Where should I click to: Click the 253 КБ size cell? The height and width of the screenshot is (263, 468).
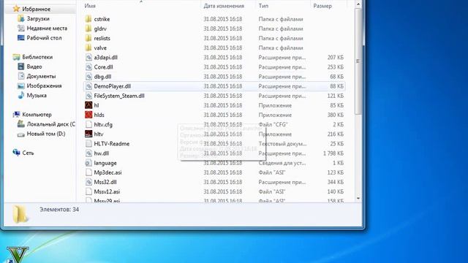pos(335,67)
